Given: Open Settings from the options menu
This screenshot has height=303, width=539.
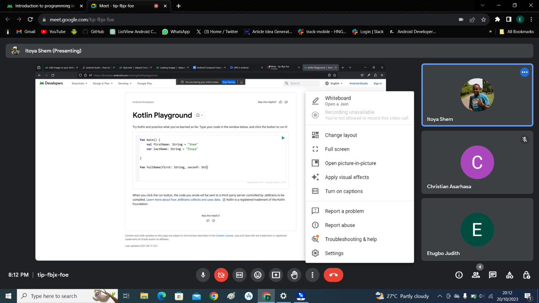Looking at the screenshot, I should [x=333, y=253].
